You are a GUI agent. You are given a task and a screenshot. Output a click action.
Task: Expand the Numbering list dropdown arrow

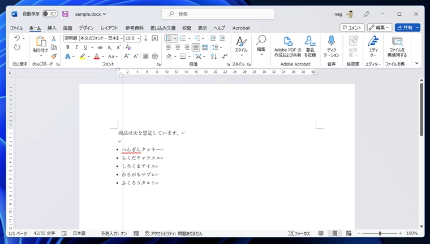[x=189, y=38]
